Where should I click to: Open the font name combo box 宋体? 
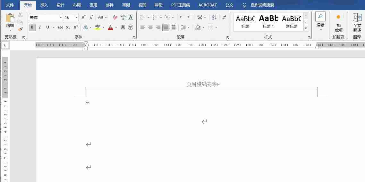pyautogui.click(x=46, y=17)
